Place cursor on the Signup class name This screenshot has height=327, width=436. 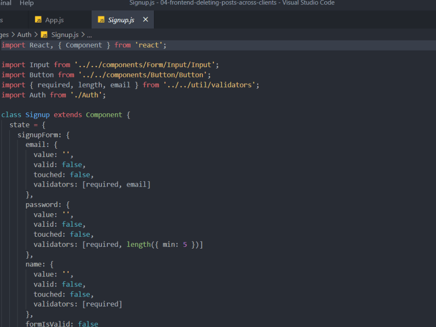(37, 115)
